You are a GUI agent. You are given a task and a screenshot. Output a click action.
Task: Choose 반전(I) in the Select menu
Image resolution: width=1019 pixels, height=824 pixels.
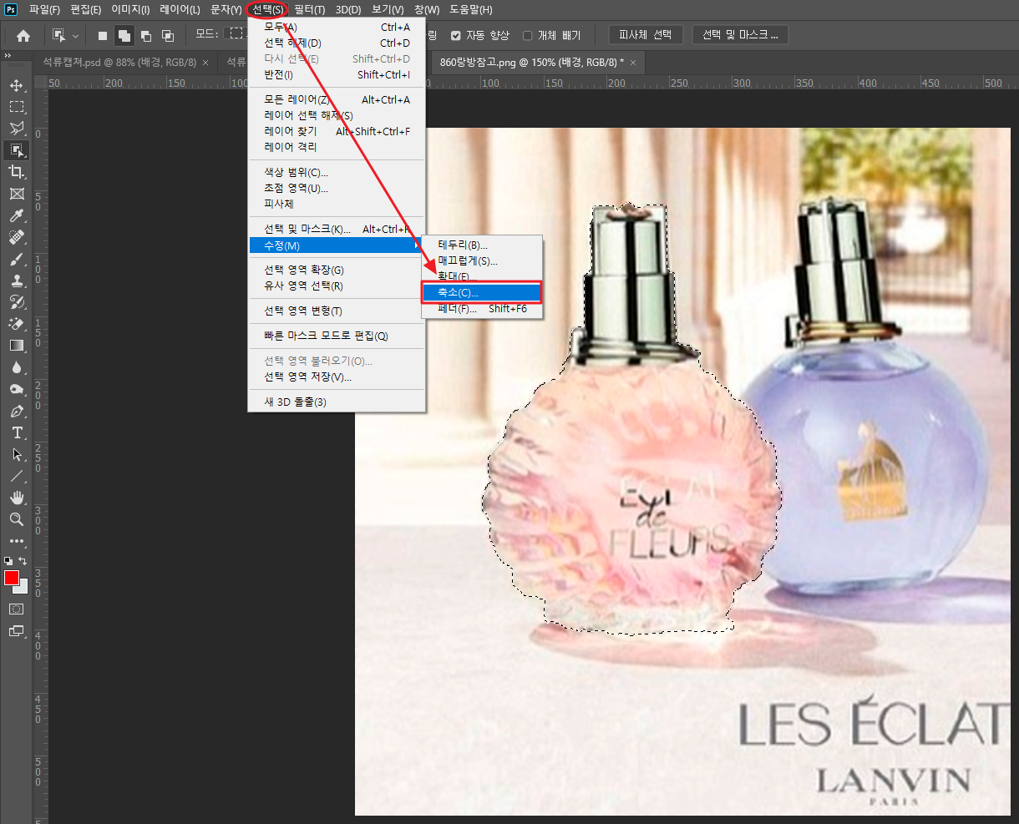[337, 74]
